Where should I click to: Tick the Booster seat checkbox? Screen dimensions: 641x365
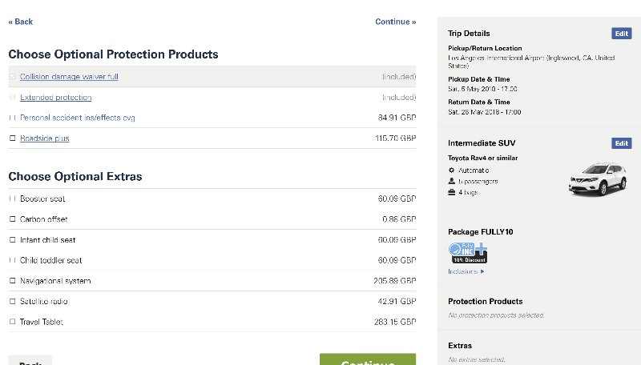(x=12, y=199)
